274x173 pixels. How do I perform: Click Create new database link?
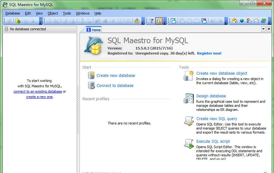point(116,76)
